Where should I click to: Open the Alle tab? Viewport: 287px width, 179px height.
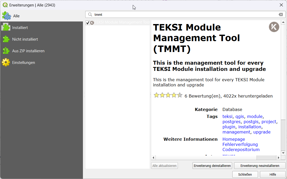42,16
